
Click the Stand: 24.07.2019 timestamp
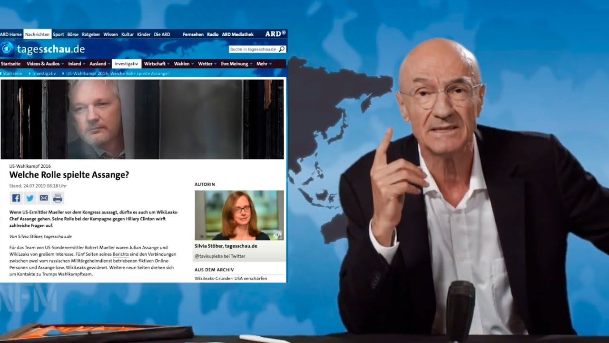pos(38,186)
